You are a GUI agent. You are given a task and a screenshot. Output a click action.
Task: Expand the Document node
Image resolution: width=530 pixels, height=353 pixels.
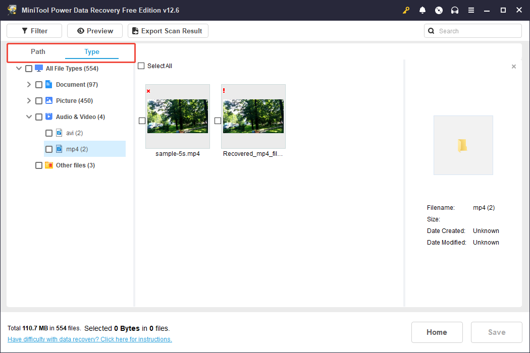pyautogui.click(x=29, y=84)
